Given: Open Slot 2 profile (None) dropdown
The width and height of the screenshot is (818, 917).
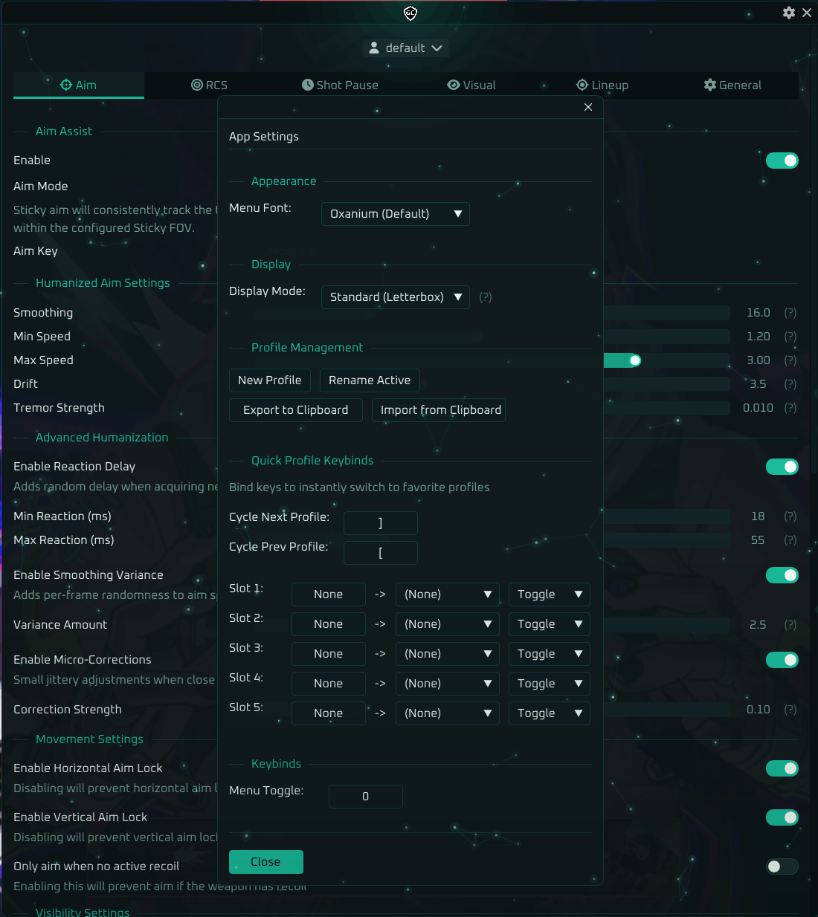Looking at the screenshot, I should pyautogui.click(x=448, y=624).
